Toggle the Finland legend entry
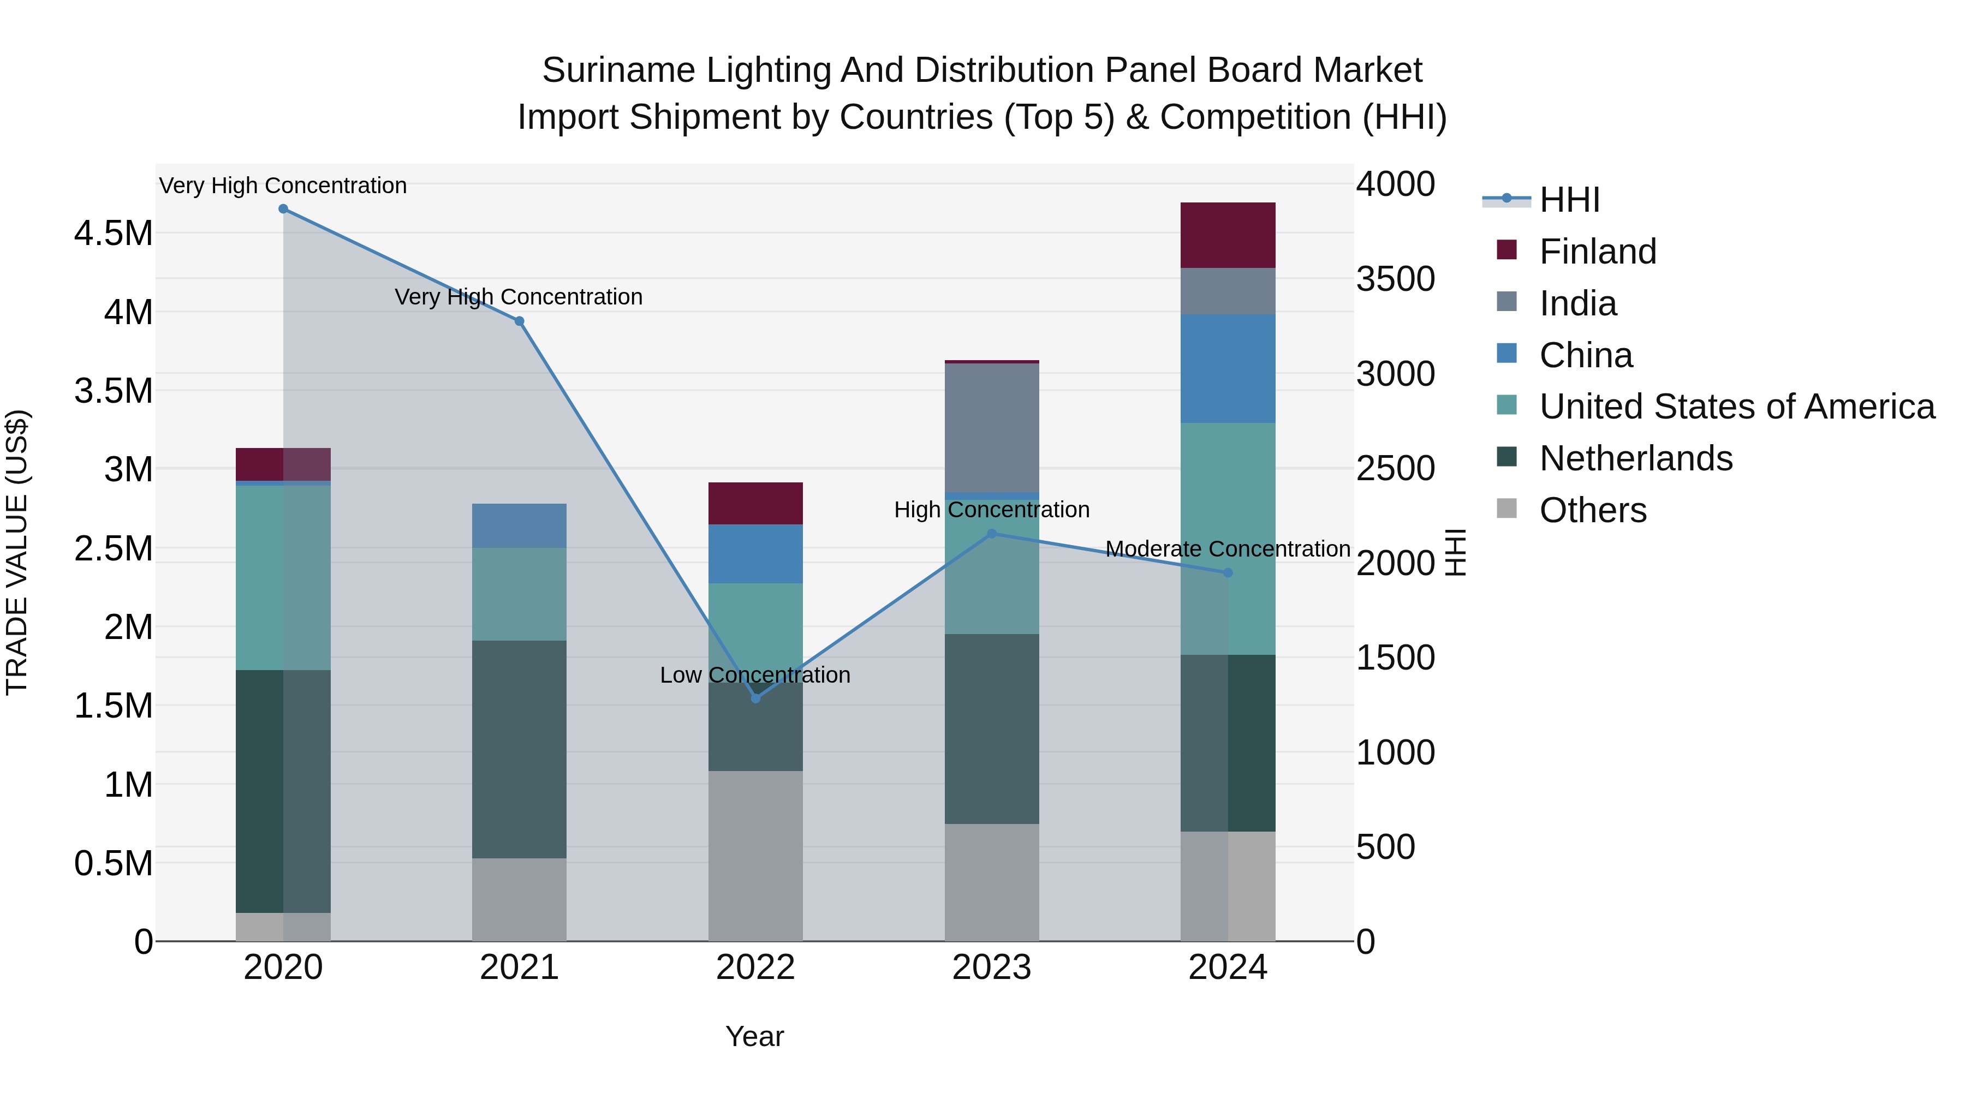This screenshot has height=1105, width=1965. [1576, 251]
